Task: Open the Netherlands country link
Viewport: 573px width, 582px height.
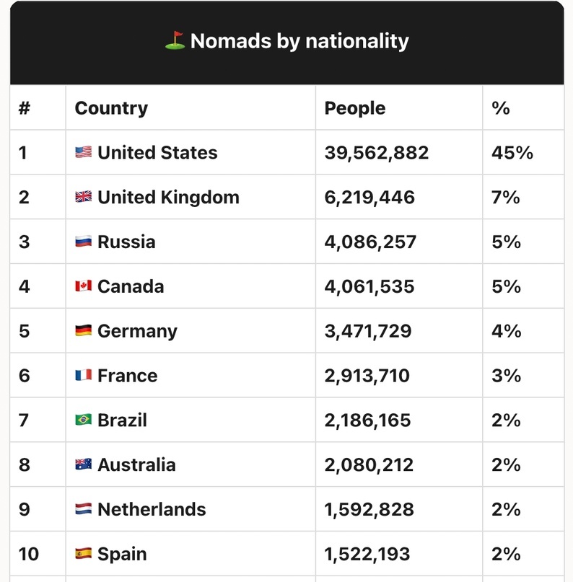Action: [152, 509]
